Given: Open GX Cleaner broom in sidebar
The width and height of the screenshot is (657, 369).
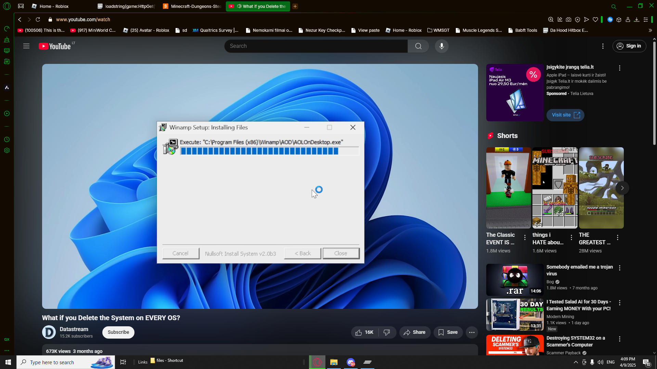Looking at the screenshot, I should point(7,40).
